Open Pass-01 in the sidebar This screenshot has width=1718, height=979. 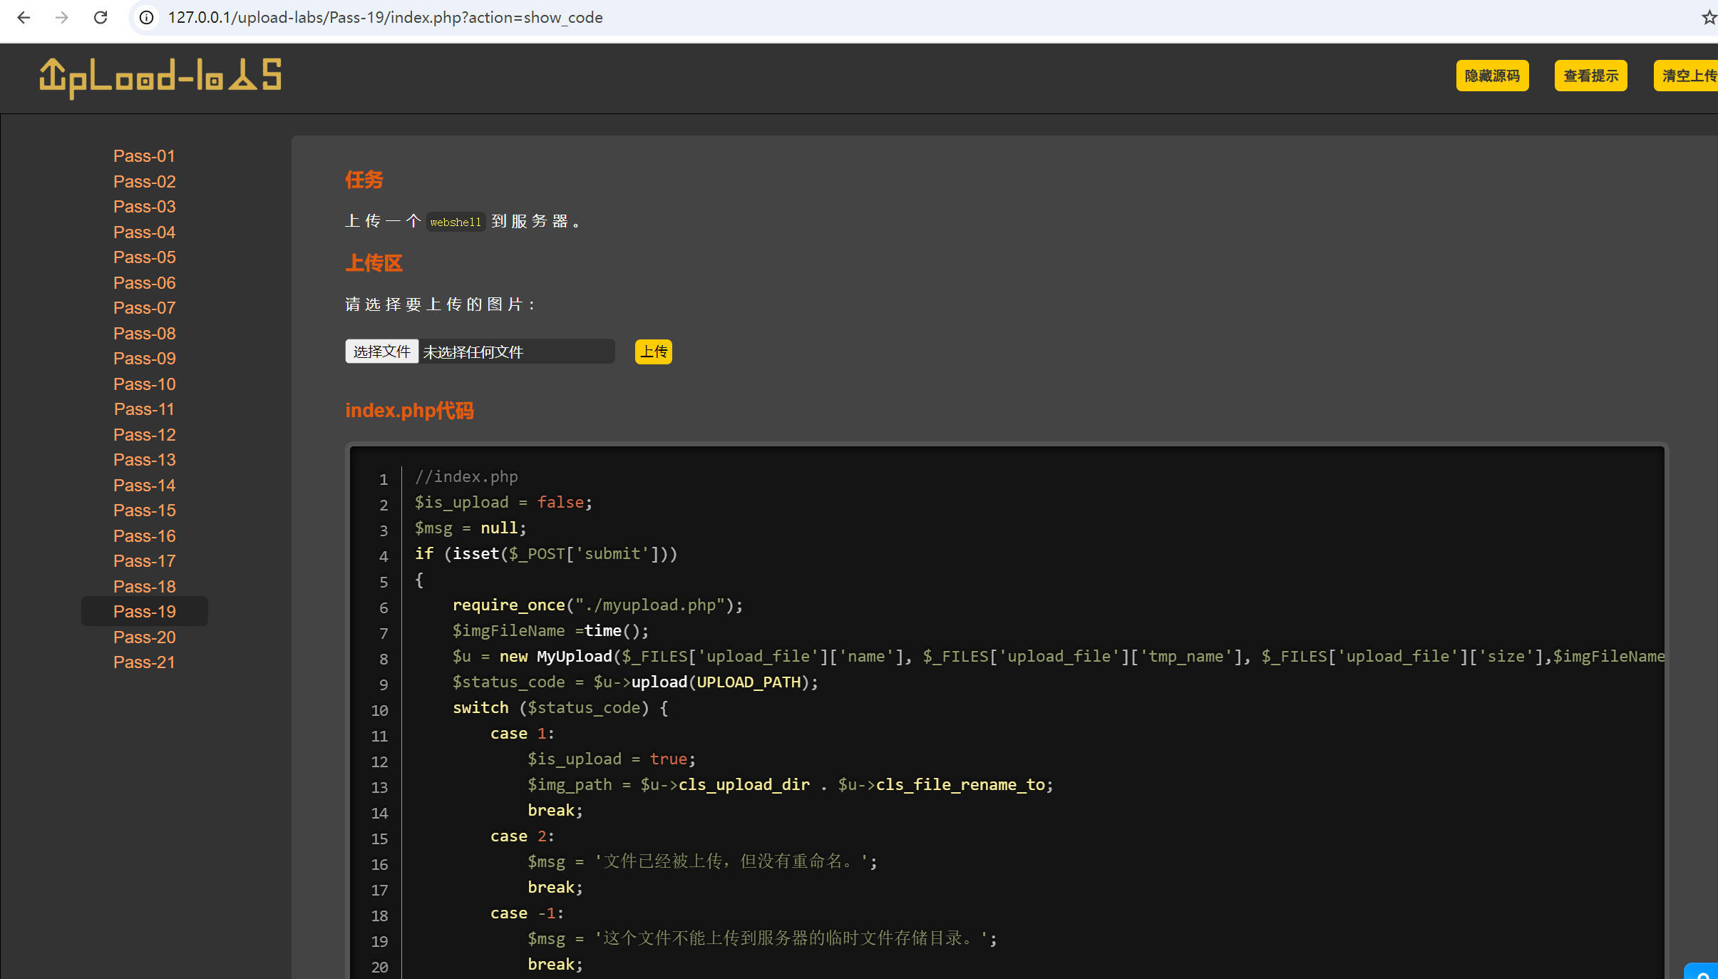[144, 156]
